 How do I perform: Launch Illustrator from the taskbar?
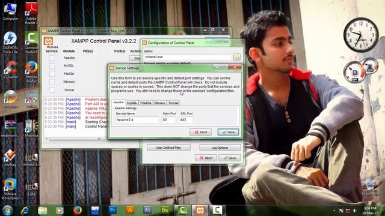(x=130, y=211)
